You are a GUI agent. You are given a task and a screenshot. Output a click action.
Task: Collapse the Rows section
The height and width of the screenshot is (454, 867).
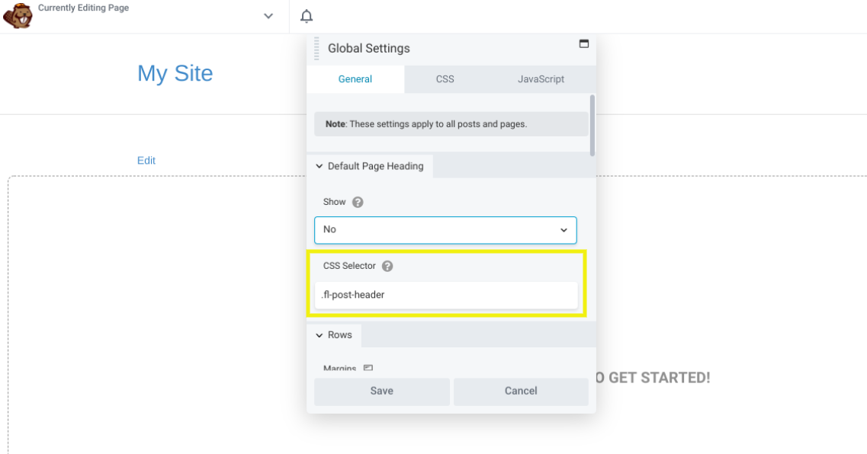tap(320, 335)
